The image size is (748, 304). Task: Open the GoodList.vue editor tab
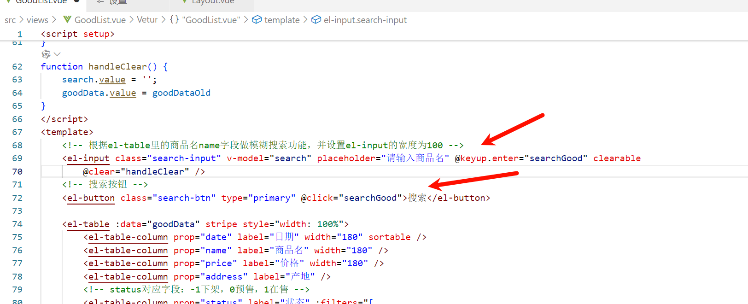coord(42,2)
